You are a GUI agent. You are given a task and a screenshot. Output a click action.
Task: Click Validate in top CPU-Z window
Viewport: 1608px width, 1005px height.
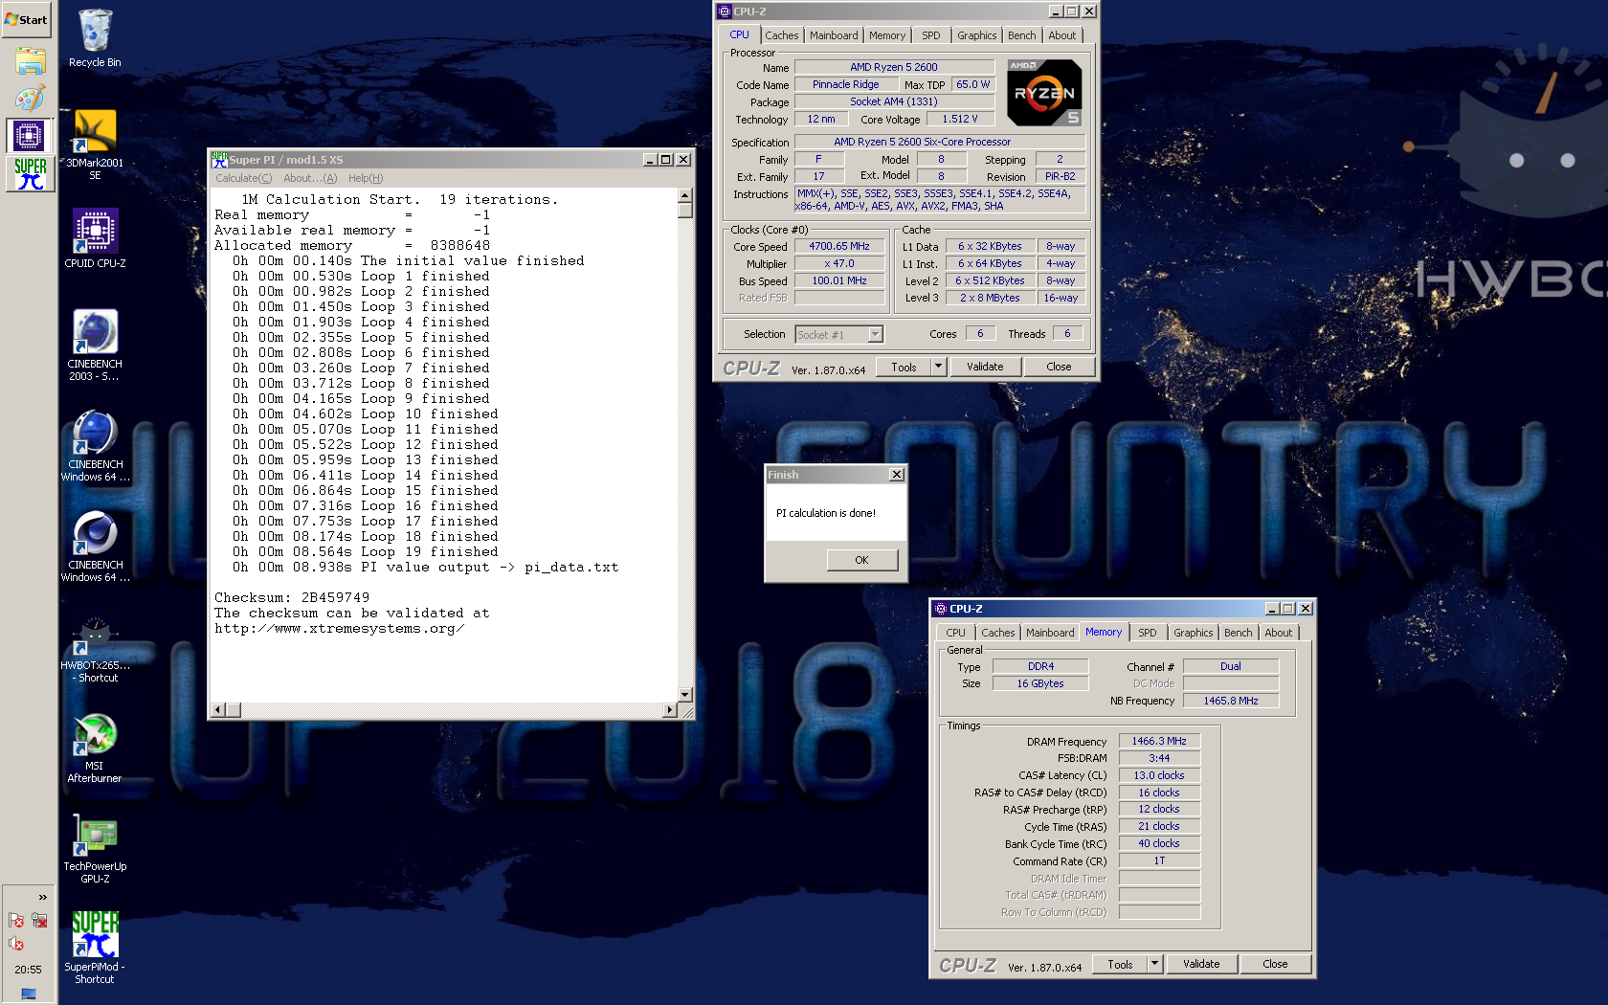(x=985, y=367)
